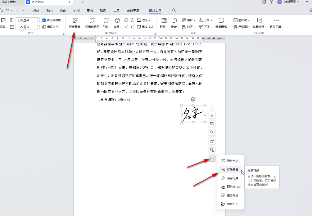Open the 审阅 ribbon tab
The image size is (312, 216).
pyautogui.click(x=90, y=10)
